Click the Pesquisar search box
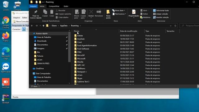 pyautogui.click(x=190, y=26)
